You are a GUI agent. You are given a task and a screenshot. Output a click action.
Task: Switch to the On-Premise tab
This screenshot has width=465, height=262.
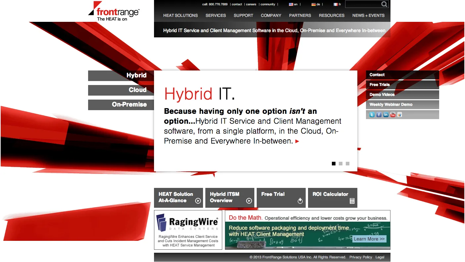121,105
